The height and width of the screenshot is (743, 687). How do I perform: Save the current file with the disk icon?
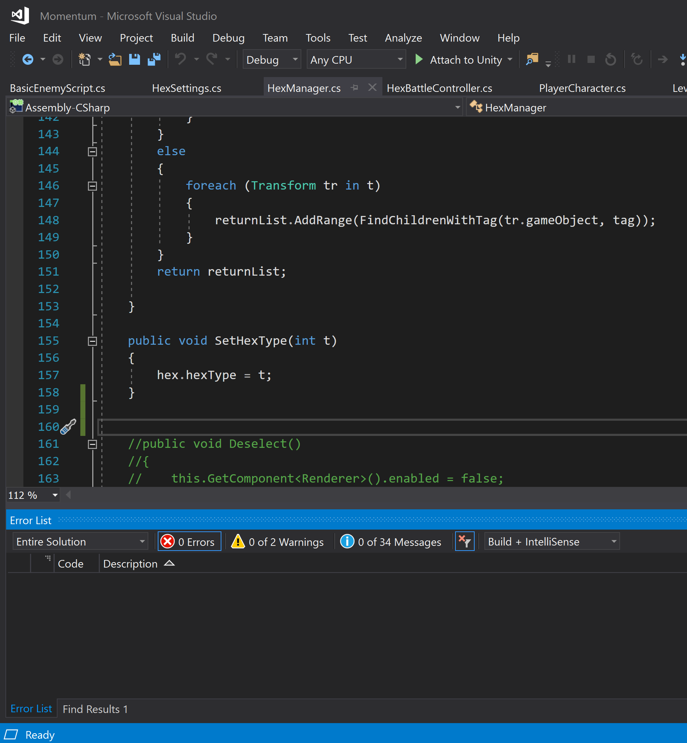coord(134,59)
